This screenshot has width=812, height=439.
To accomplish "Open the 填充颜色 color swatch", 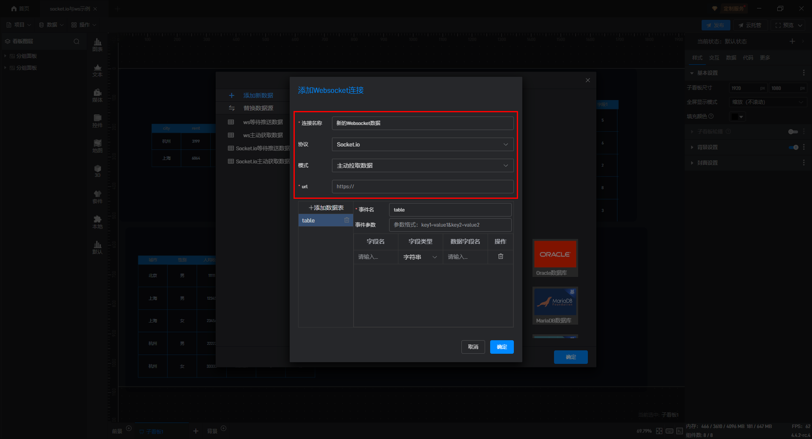I will (x=737, y=117).
